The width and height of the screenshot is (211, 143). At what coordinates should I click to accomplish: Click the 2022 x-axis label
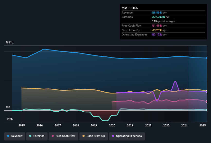pyautogui.click(x=148, y=125)
